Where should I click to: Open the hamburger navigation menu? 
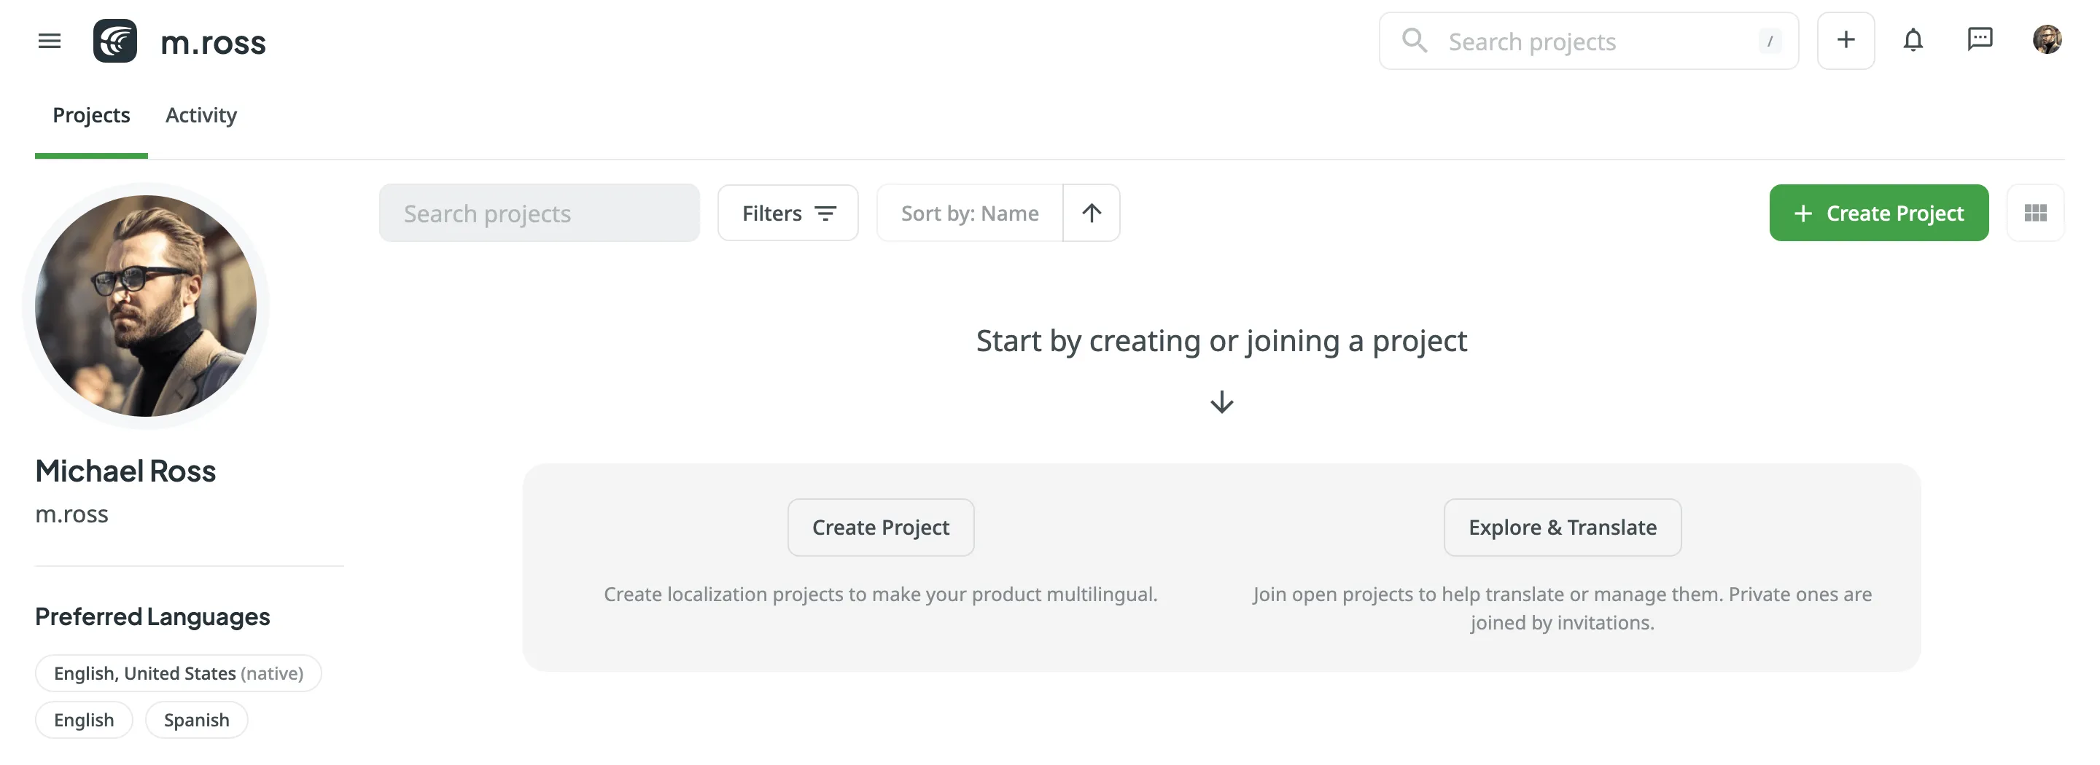[x=49, y=41]
